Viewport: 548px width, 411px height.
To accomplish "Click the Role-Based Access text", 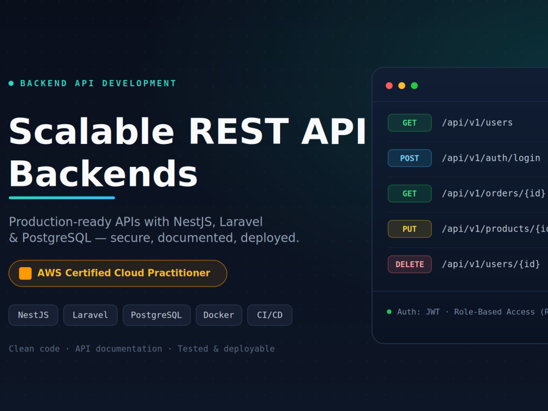I will 494,312.
